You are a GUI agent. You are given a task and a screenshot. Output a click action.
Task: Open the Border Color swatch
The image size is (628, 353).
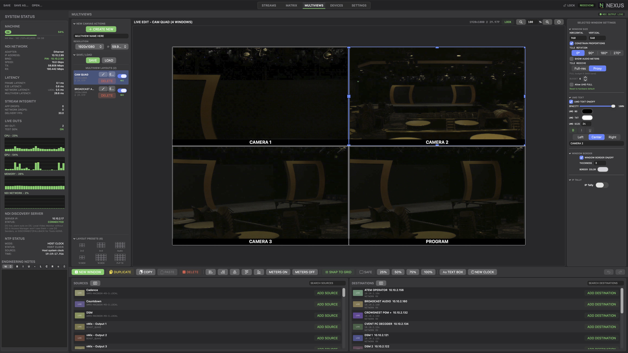(x=603, y=169)
